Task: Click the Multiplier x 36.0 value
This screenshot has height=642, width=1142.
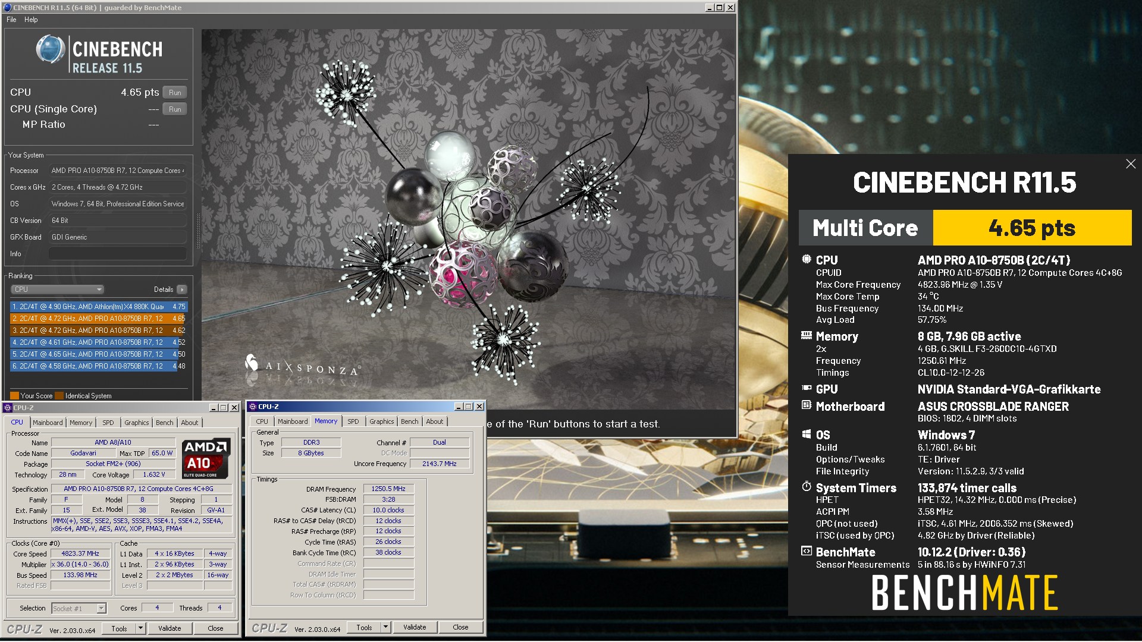Action: pos(80,564)
